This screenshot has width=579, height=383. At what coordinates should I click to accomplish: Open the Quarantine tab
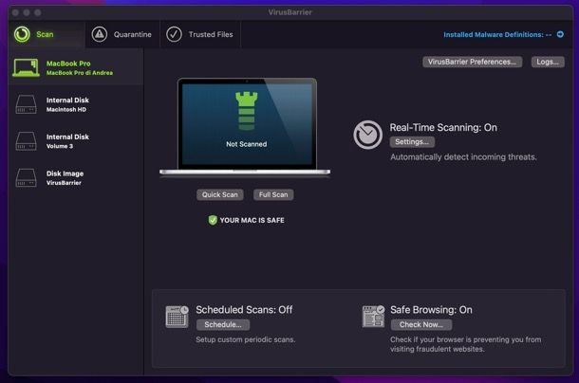point(122,34)
